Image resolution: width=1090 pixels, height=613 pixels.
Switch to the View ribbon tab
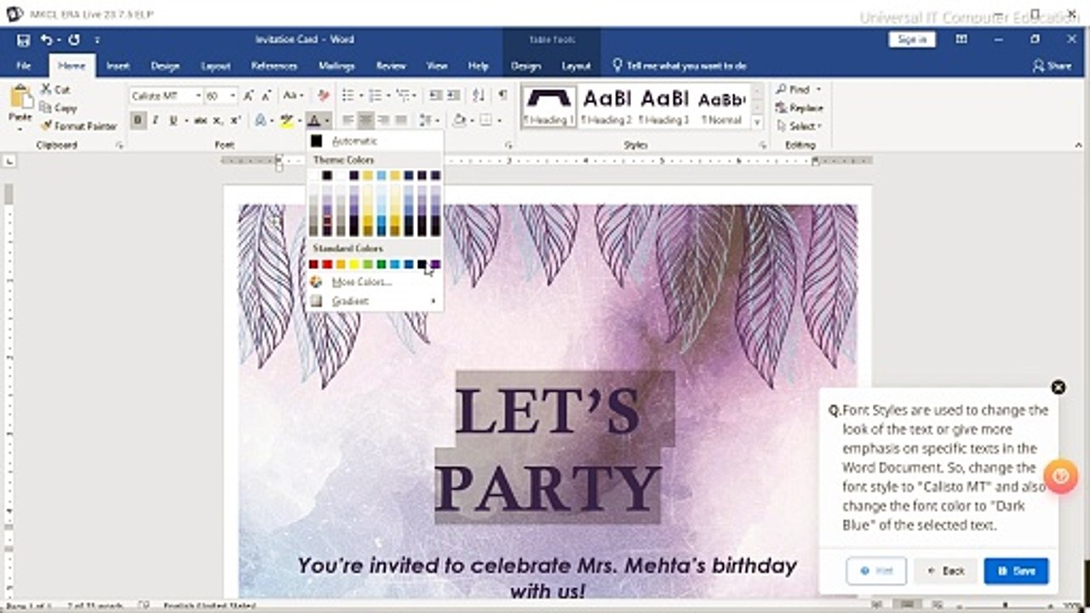pos(437,66)
